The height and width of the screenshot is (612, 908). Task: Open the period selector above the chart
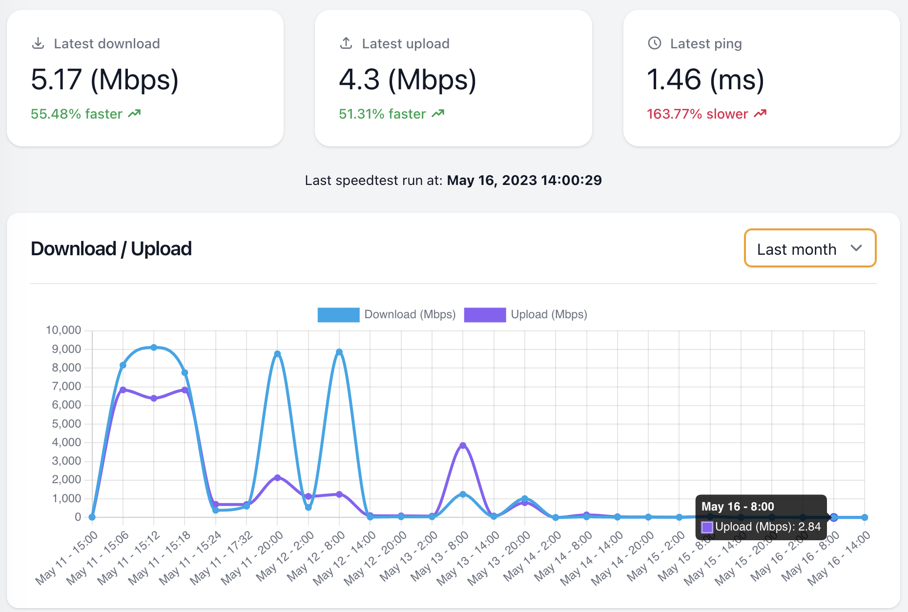[x=810, y=248]
